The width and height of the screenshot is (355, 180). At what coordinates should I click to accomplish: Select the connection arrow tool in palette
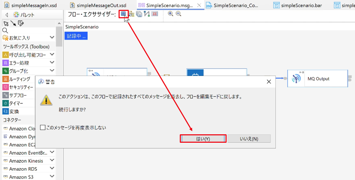point(13,23)
